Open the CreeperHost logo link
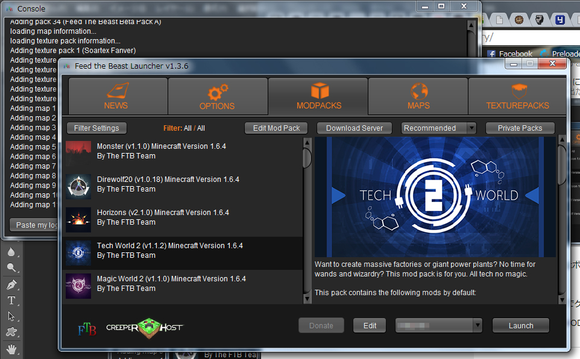580x359 pixels. point(145,328)
